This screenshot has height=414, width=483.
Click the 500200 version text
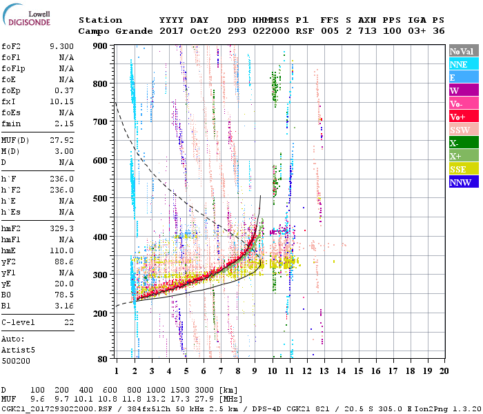click(x=16, y=361)
